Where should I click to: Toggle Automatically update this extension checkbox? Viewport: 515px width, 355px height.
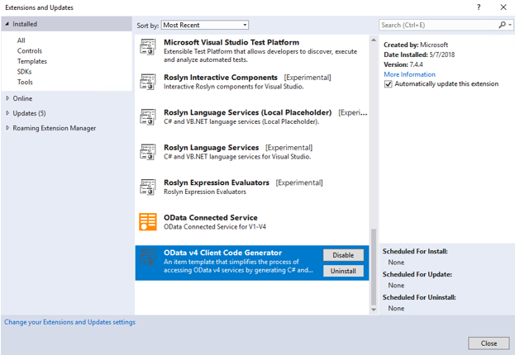click(x=389, y=84)
